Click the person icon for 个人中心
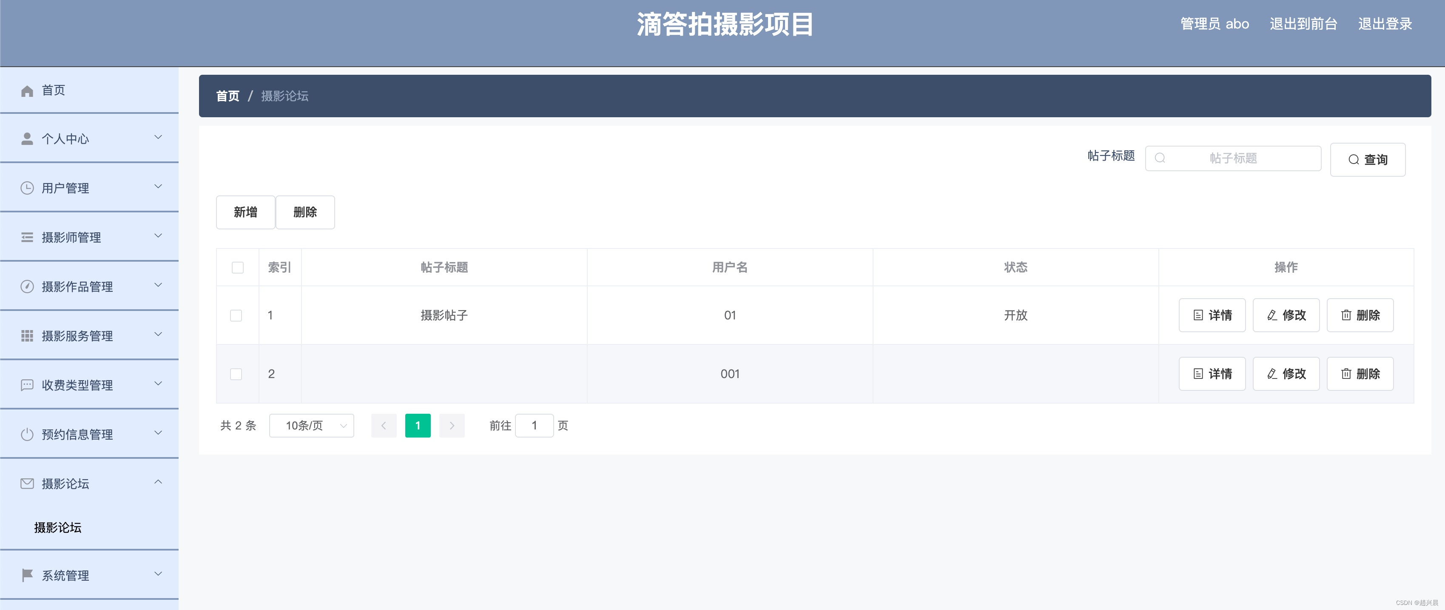Image resolution: width=1445 pixels, height=610 pixels. [27, 139]
